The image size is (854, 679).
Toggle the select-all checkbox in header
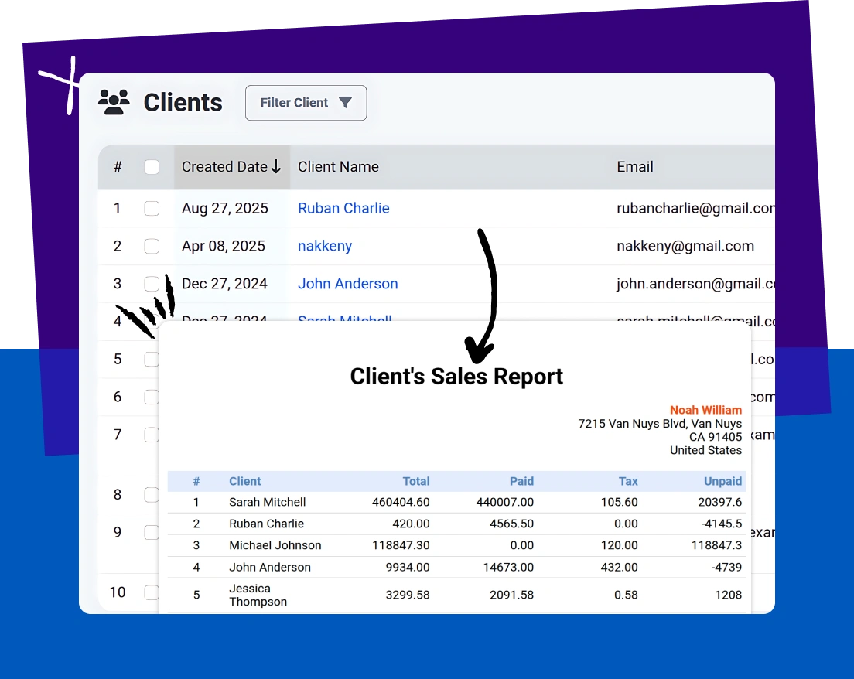[x=152, y=167]
